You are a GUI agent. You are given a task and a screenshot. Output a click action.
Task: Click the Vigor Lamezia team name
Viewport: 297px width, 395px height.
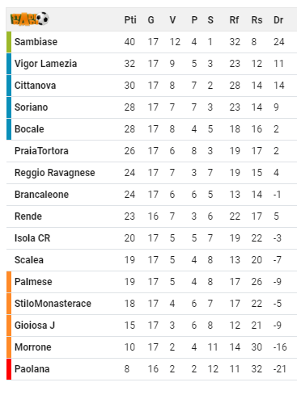coord(45,64)
